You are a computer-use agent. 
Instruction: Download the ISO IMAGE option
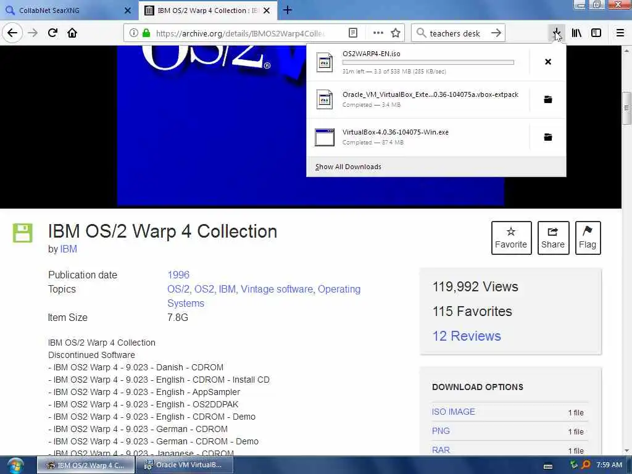tap(454, 412)
